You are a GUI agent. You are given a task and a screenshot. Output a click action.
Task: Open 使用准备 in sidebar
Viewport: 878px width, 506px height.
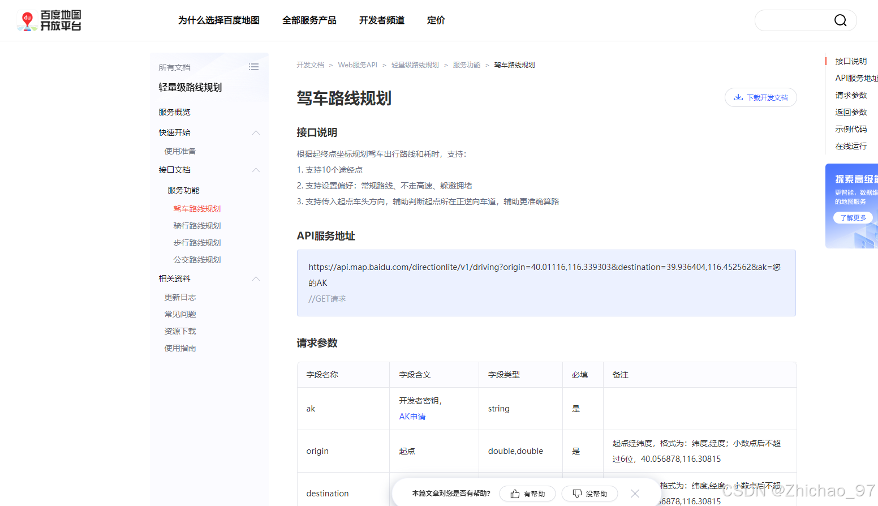point(180,151)
